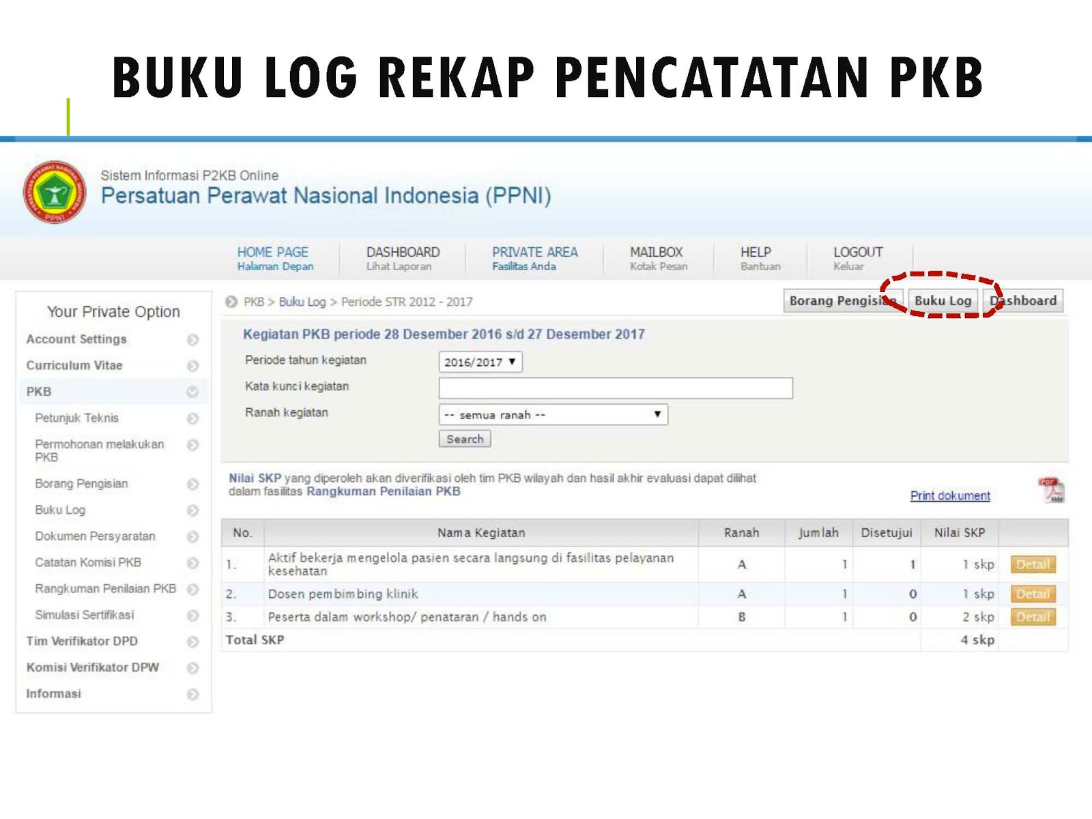Screen dimensions: 1092x819
Task: Click the Dashboard button at top right
Action: click(x=1023, y=301)
